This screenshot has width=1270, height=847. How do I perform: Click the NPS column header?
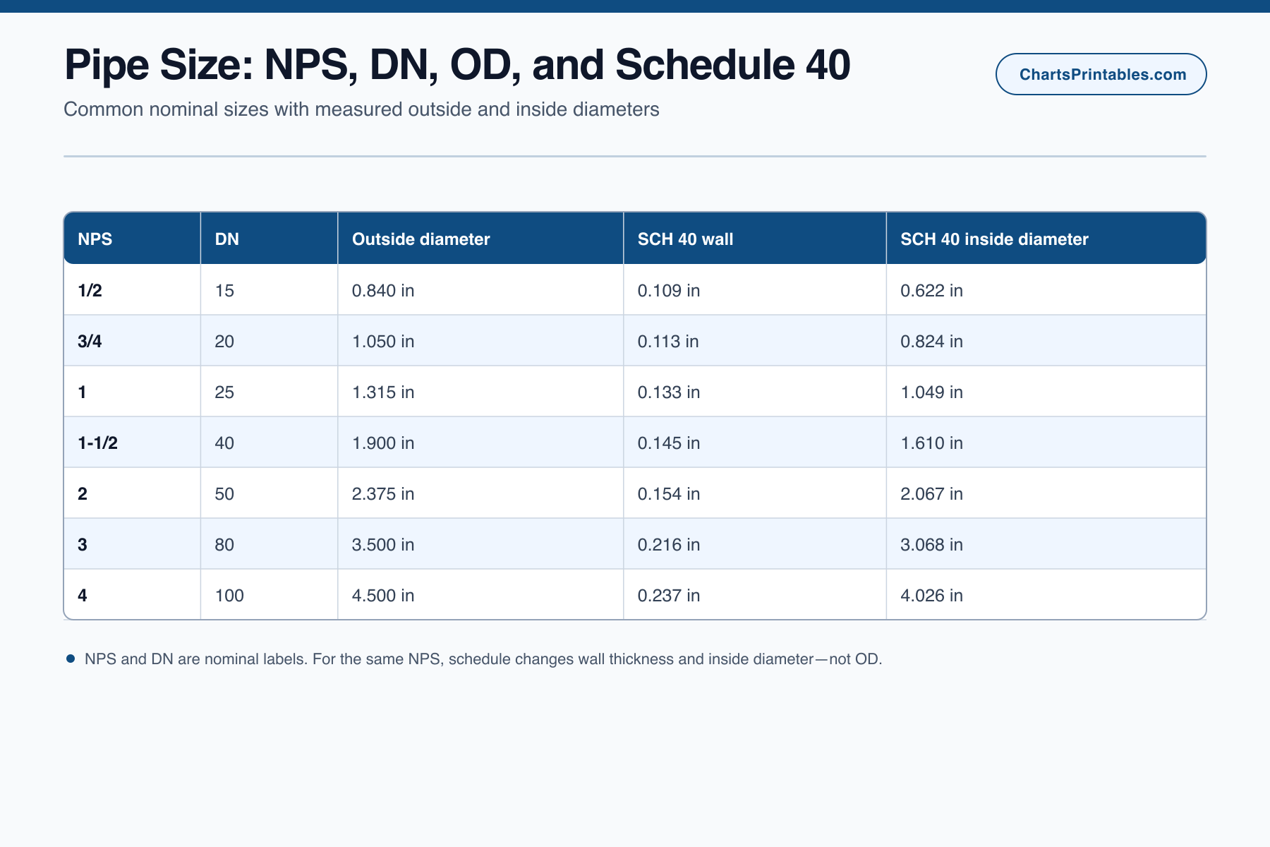(132, 239)
